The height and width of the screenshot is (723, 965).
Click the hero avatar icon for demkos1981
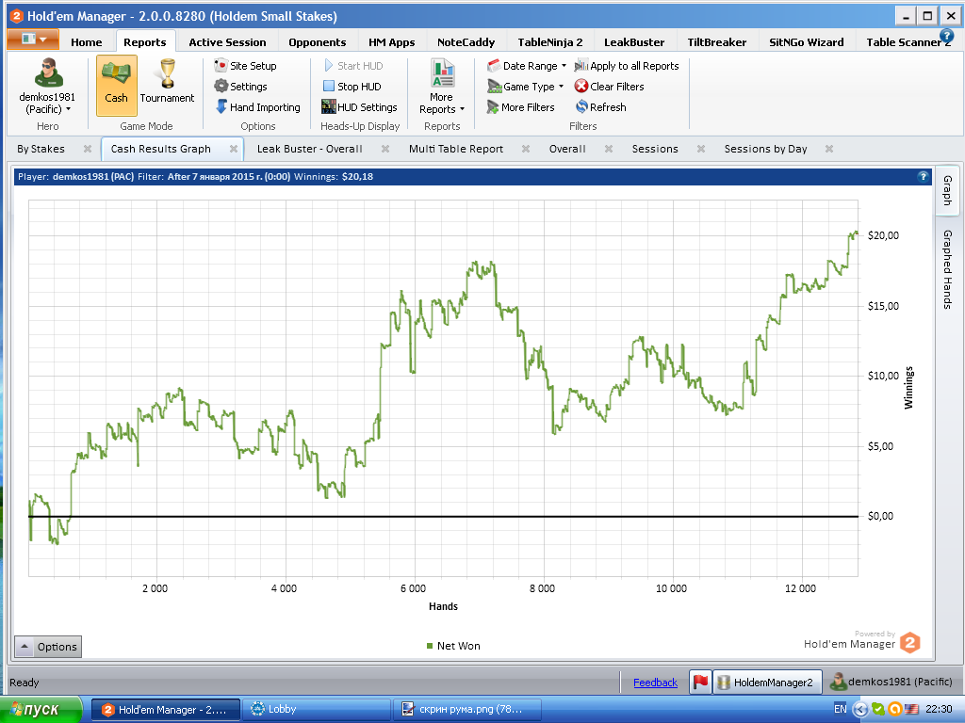pos(48,73)
